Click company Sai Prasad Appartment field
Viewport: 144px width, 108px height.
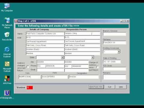coord(45,41)
